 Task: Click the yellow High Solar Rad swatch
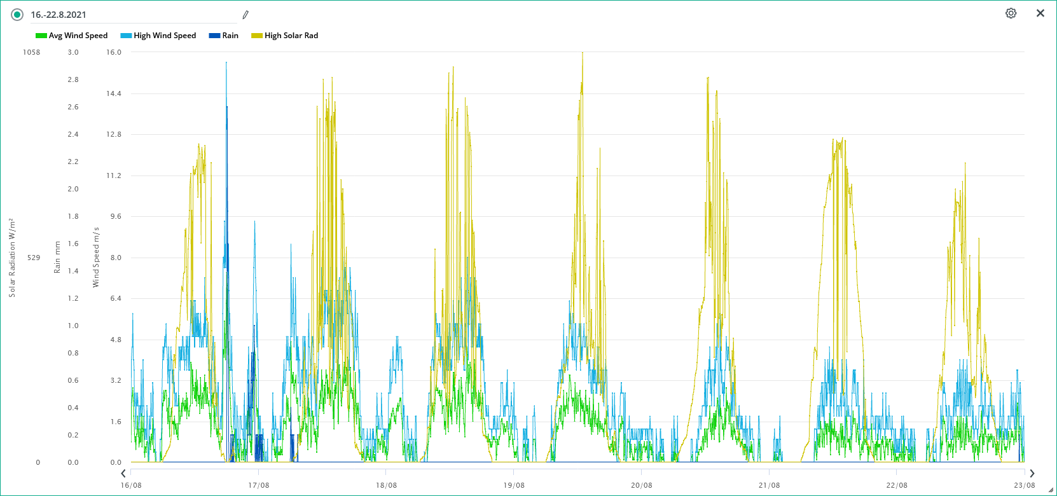(x=257, y=36)
